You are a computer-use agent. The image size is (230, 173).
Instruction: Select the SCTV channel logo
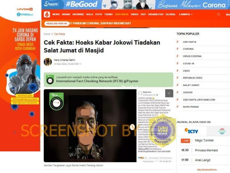coord(191,131)
